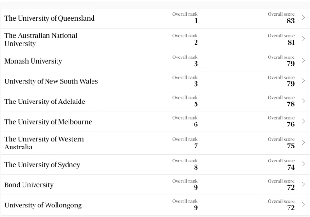Viewport: 310px width, 217px height.
Task: Select University of New South Wales name
Action: pyautogui.click(x=51, y=81)
